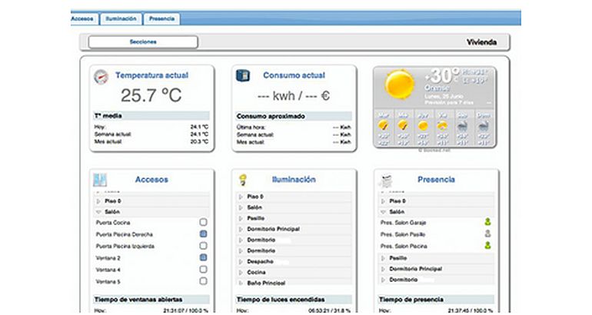Click the Secciones button
Image resolution: width=592 pixels, height=315 pixels.
143,41
